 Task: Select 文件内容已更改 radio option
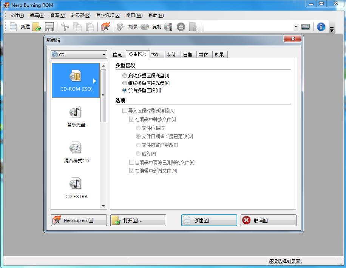click(x=138, y=145)
